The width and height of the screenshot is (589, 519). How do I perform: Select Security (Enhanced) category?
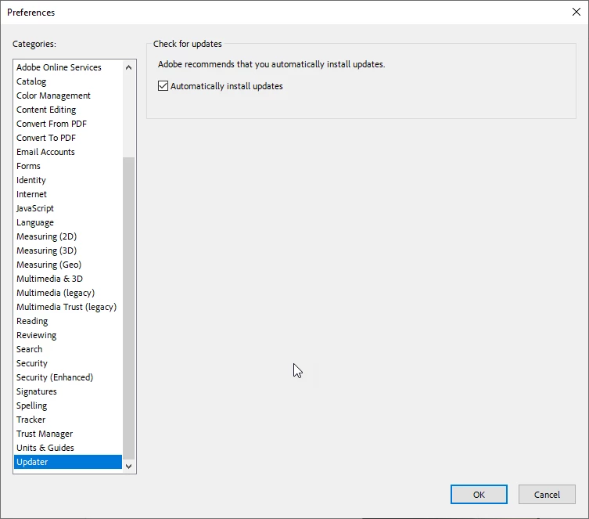68,377
